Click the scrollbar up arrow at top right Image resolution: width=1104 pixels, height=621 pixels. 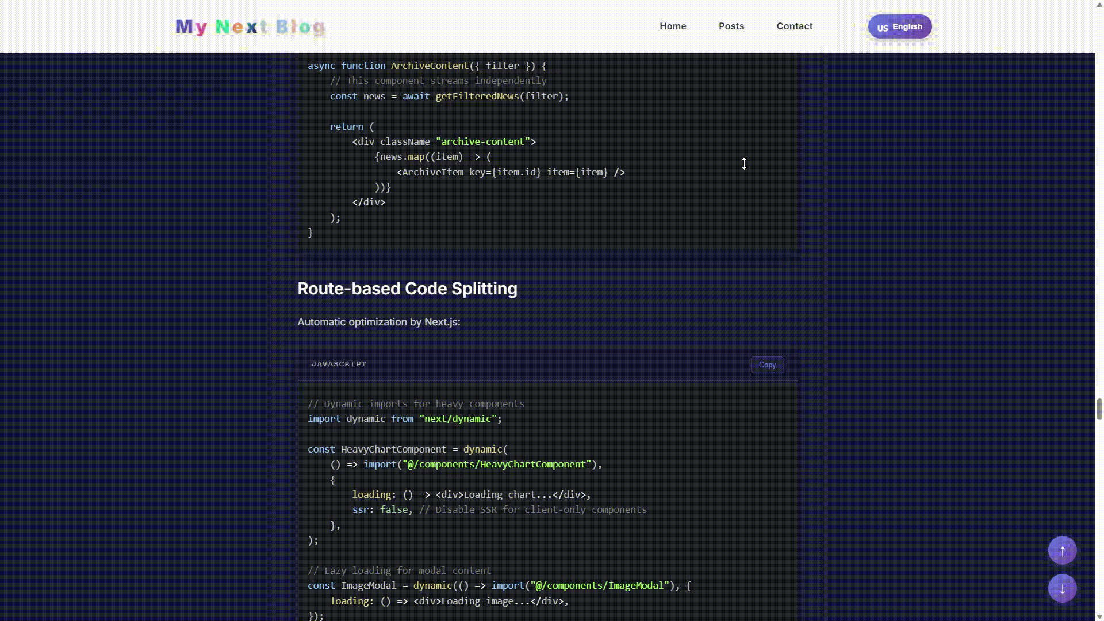(1099, 5)
